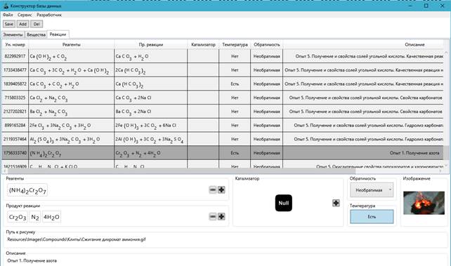
Task: Select the Реакции tab
Action: point(58,34)
